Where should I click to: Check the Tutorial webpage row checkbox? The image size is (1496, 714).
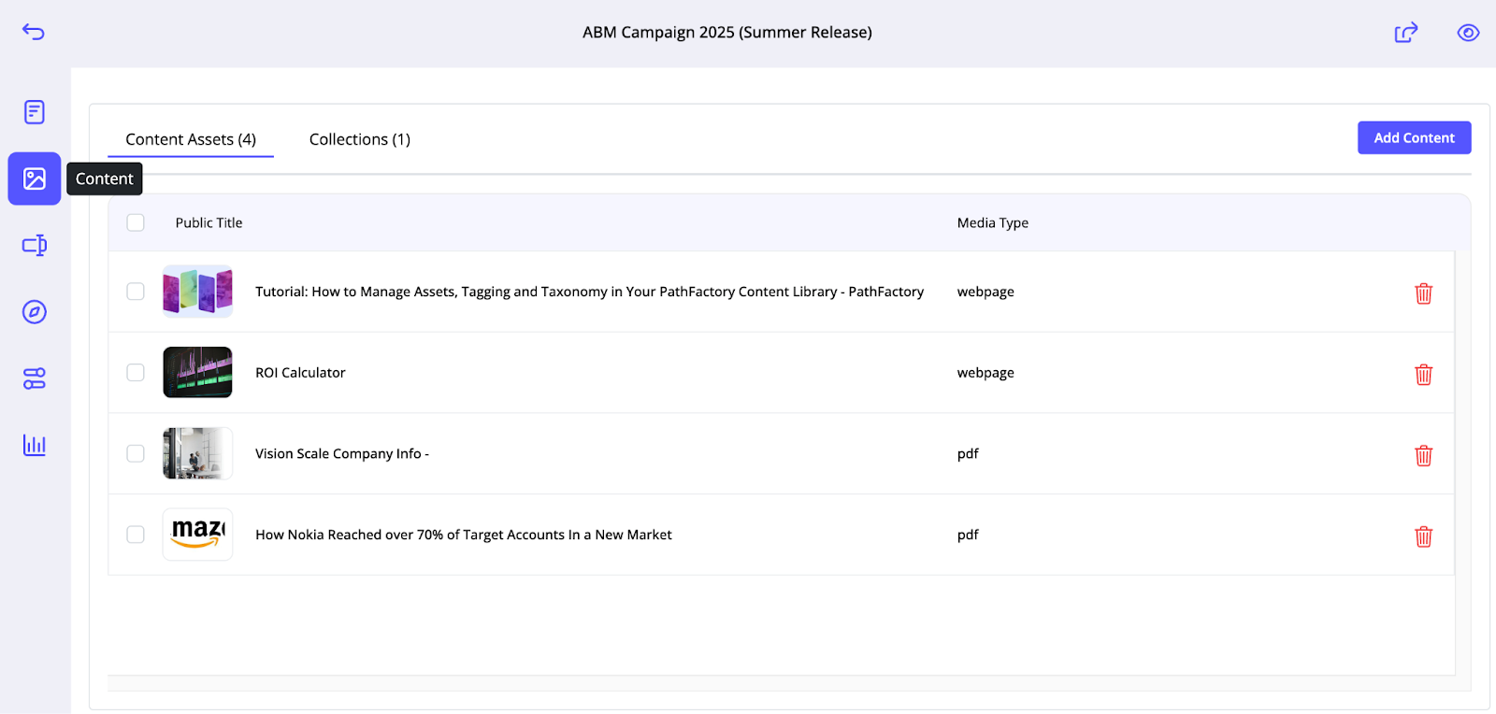(136, 292)
